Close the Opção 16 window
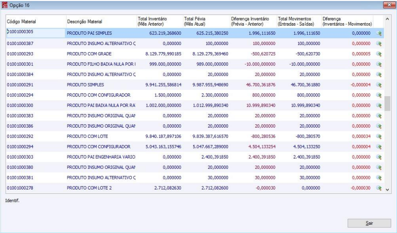Image resolution: width=397 pixels, height=233 pixels. (390, 5)
